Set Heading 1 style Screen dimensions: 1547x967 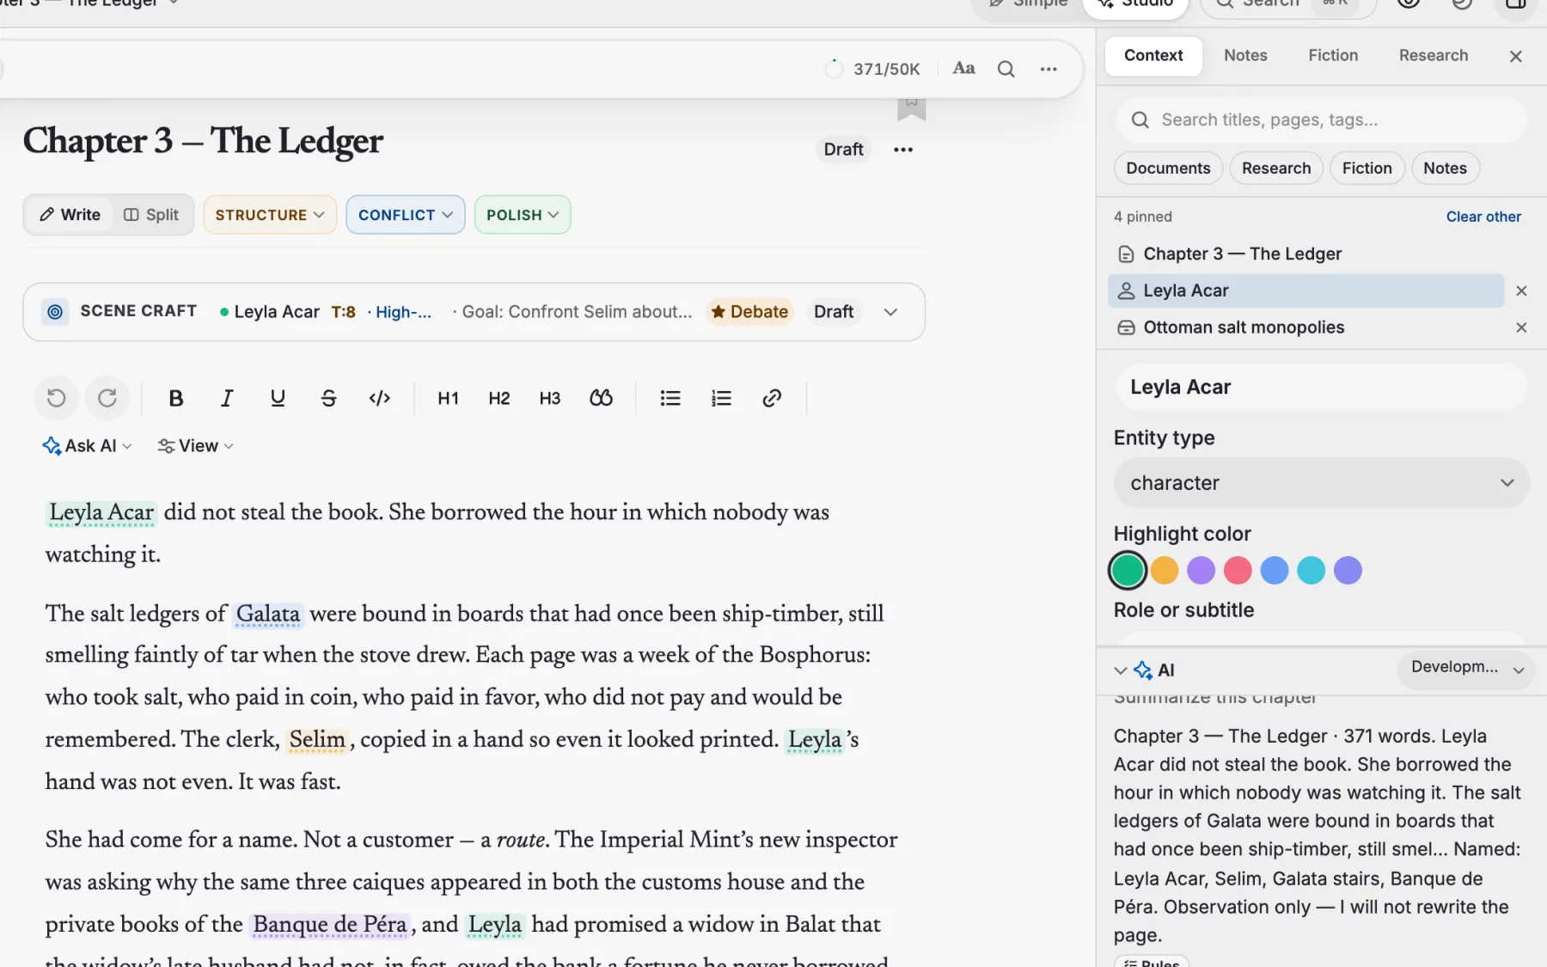point(448,398)
